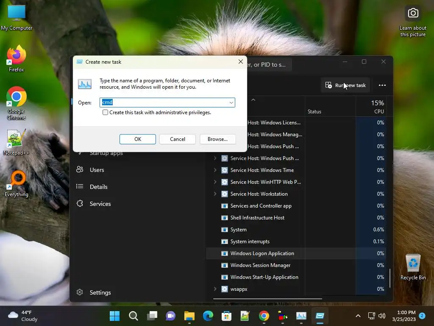This screenshot has height=326, width=434.
Task: Open the Firefox desktop shortcut
Action: [17, 59]
